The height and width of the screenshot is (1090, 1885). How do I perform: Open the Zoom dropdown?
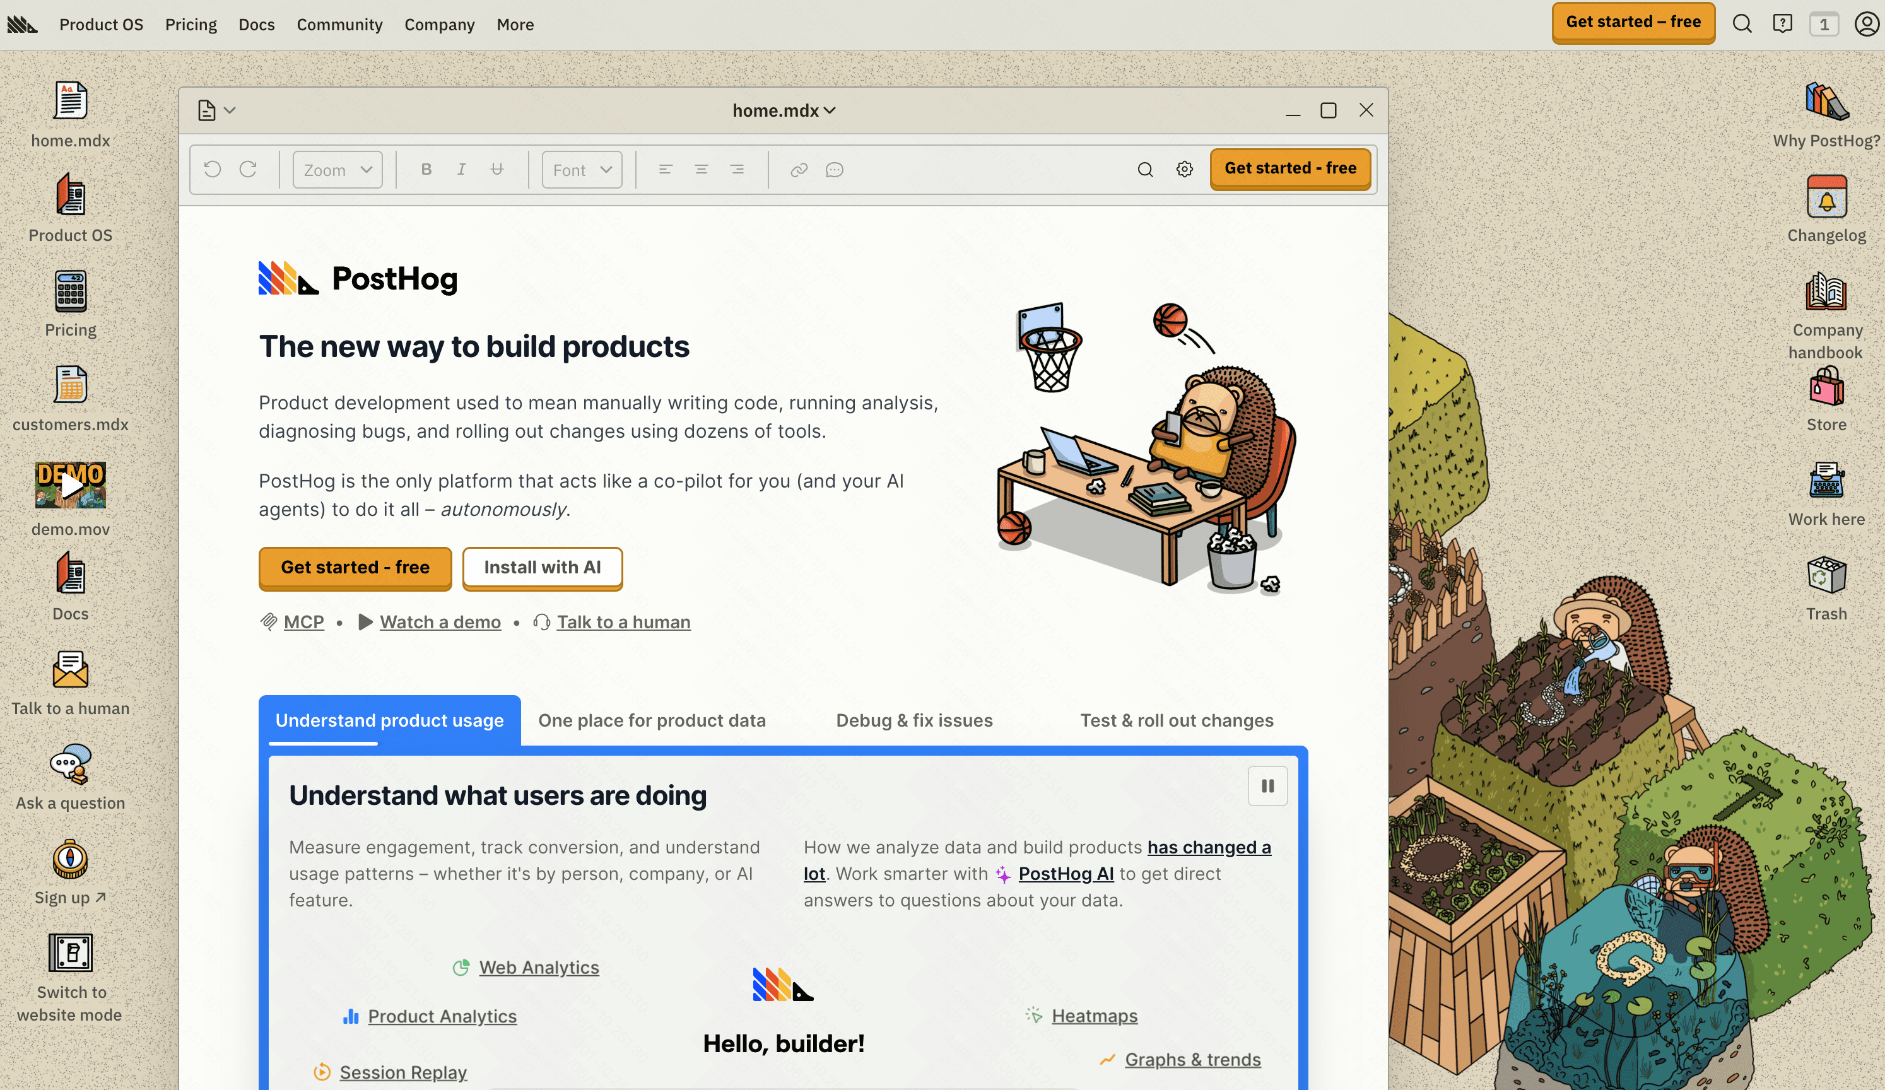pos(338,170)
